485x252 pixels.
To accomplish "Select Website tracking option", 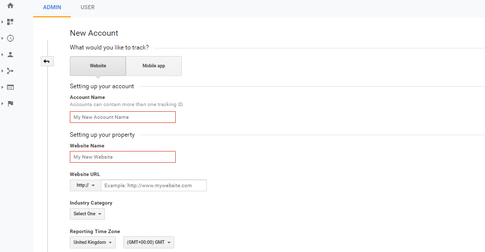I will point(98,66).
